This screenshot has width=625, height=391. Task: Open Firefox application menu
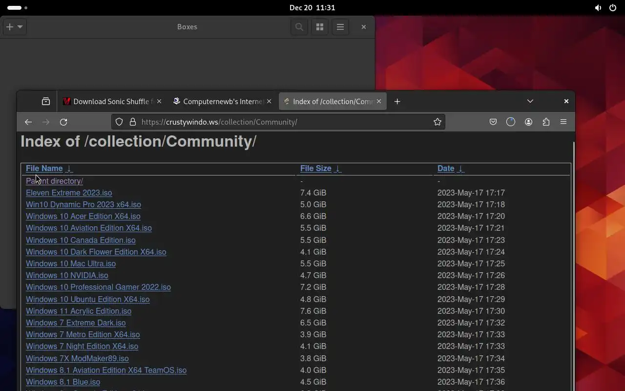563,122
